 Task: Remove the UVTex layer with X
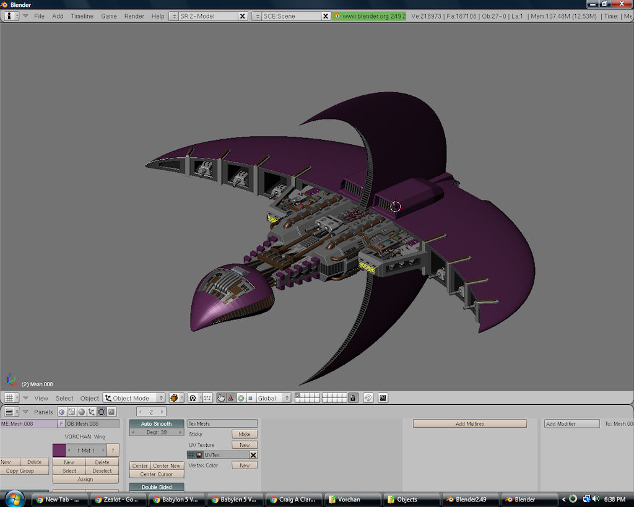click(x=253, y=455)
